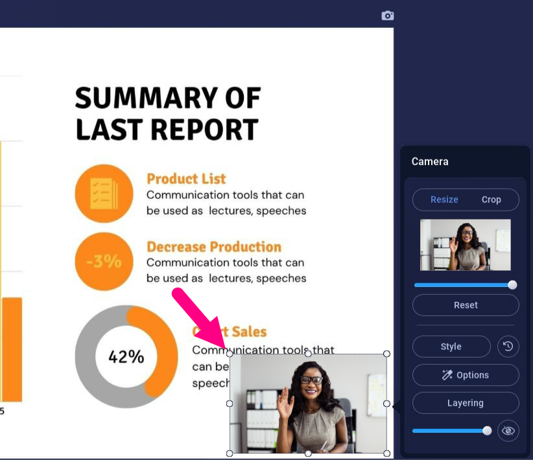Image resolution: width=533 pixels, height=460 pixels.
Task: Expand the Layering options
Action: click(466, 403)
